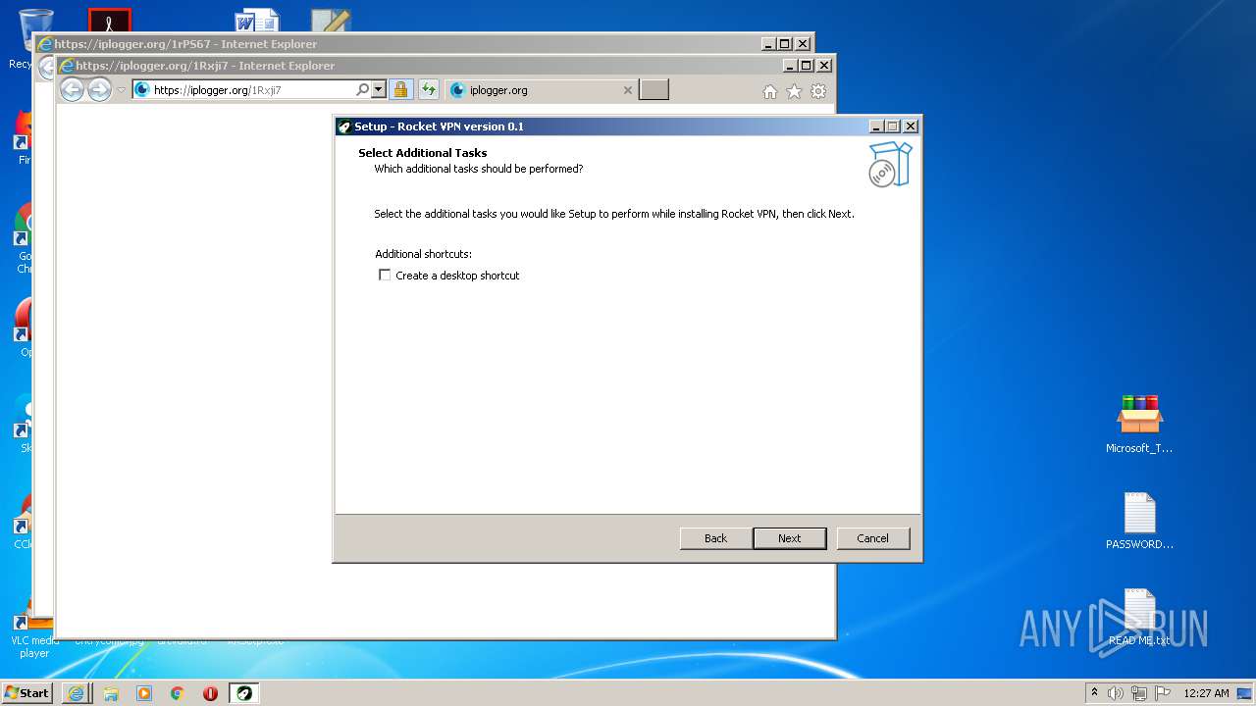Image resolution: width=1256 pixels, height=706 pixels.
Task: Open the Internet Explorer home icon
Action: coord(770,91)
